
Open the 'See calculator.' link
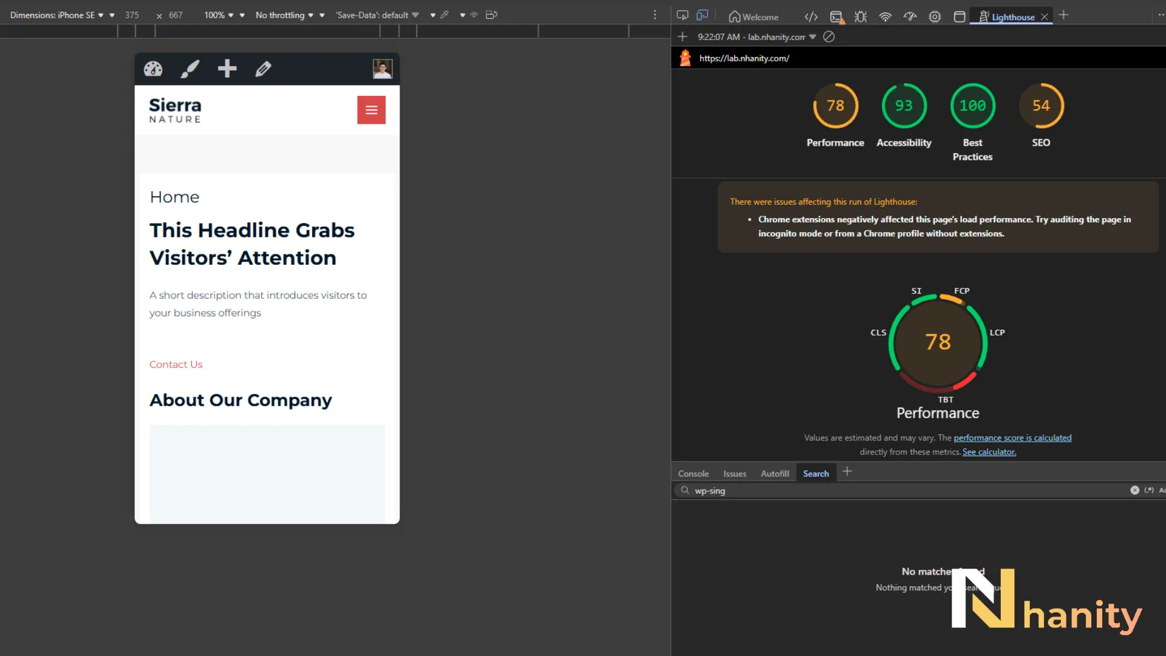989,452
